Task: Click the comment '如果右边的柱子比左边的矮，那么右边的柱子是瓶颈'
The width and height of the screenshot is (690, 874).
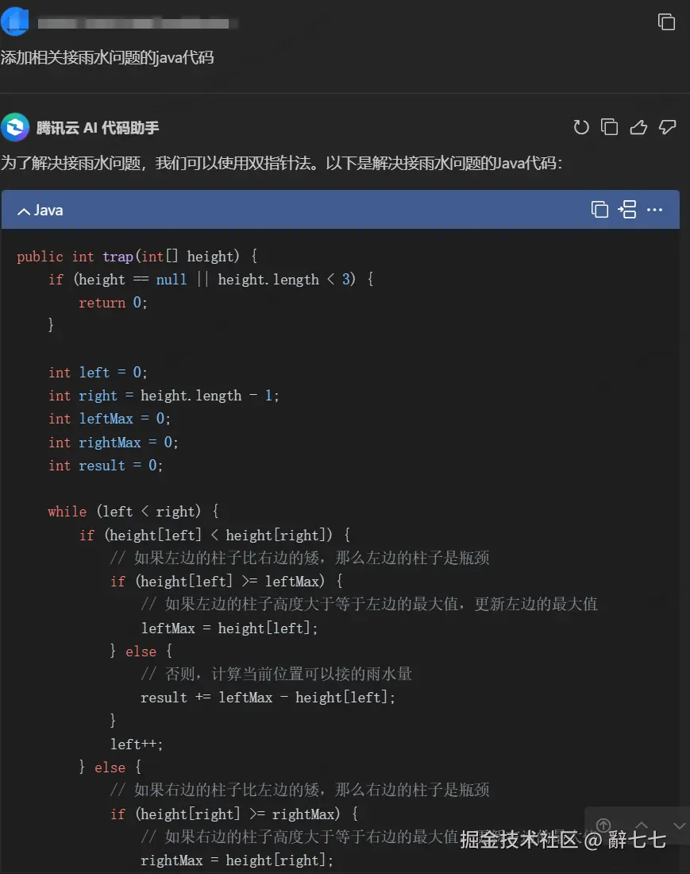Action: [x=299, y=790]
